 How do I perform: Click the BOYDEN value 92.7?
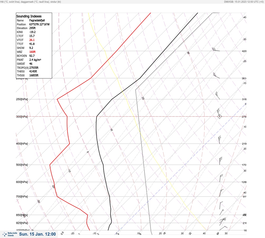32,56
